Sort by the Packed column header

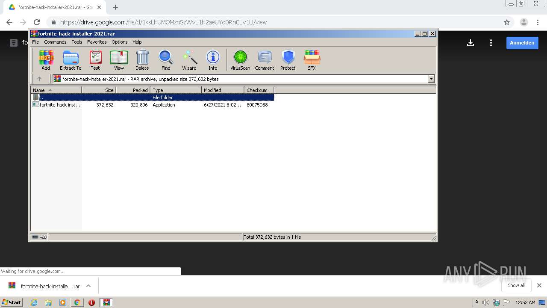click(x=133, y=90)
